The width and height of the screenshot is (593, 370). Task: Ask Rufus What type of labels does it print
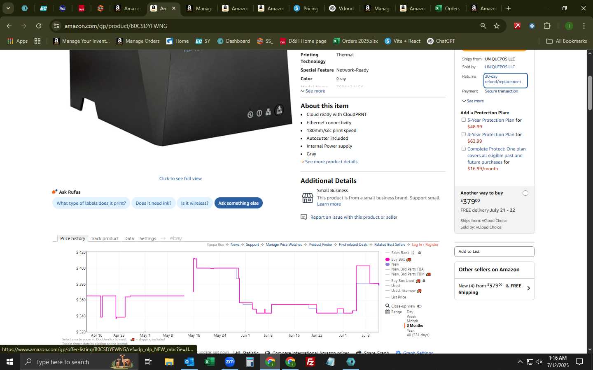(x=91, y=203)
